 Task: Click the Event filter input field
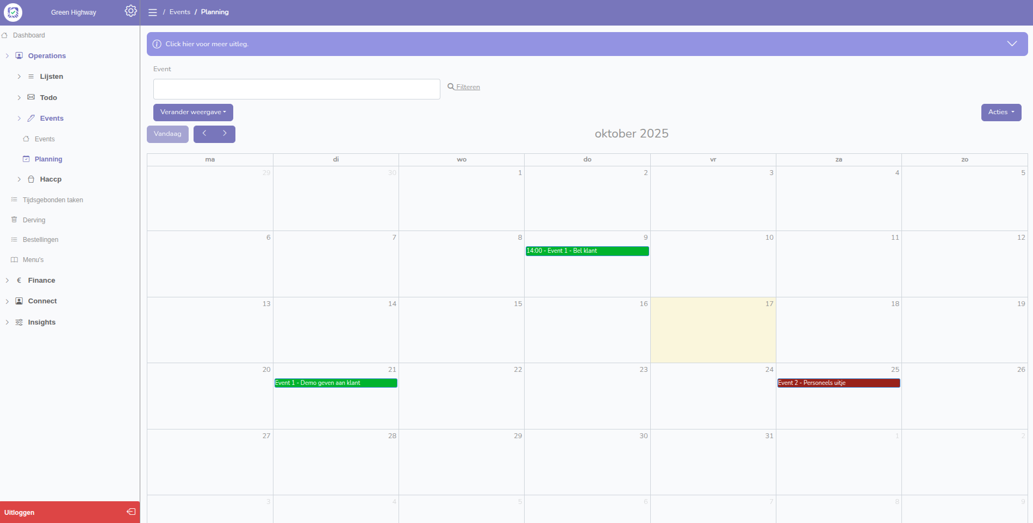click(x=296, y=89)
